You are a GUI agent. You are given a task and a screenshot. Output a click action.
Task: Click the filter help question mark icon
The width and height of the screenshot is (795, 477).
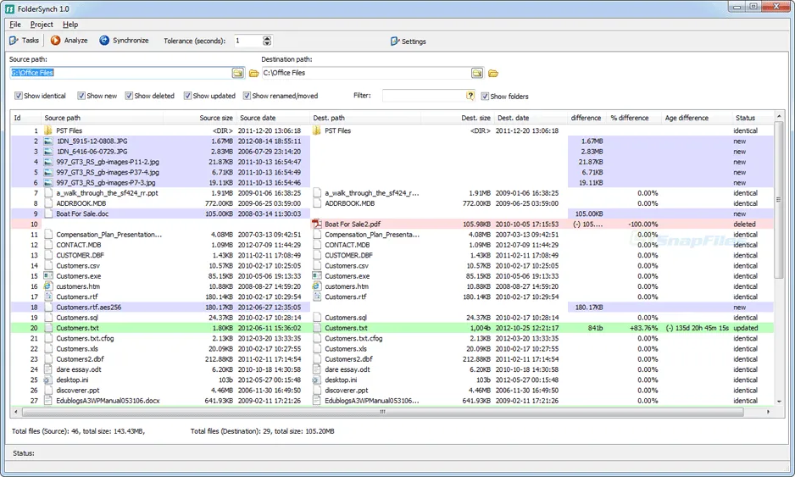coord(470,95)
